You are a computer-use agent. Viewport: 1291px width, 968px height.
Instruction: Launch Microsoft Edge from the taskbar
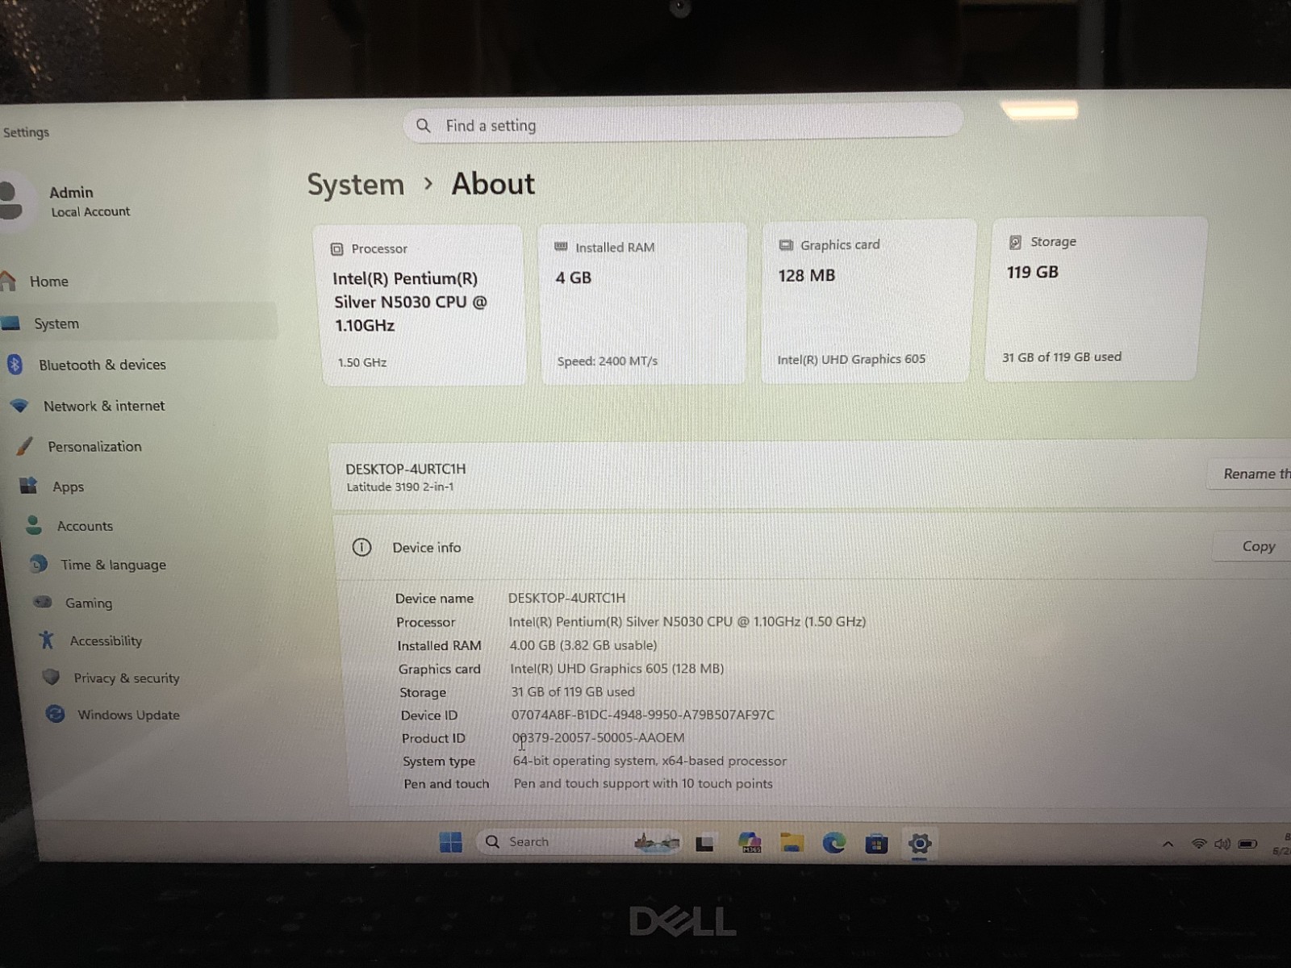[x=834, y=844]
